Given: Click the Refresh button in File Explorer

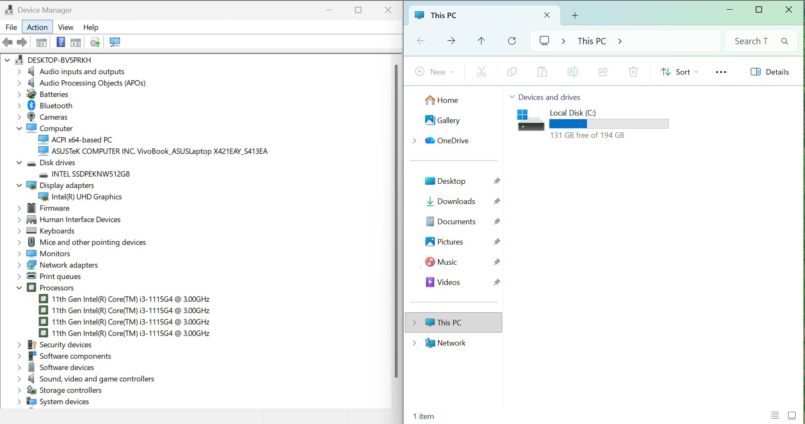Looking at the screenshot, I should [x=512, y=41].
